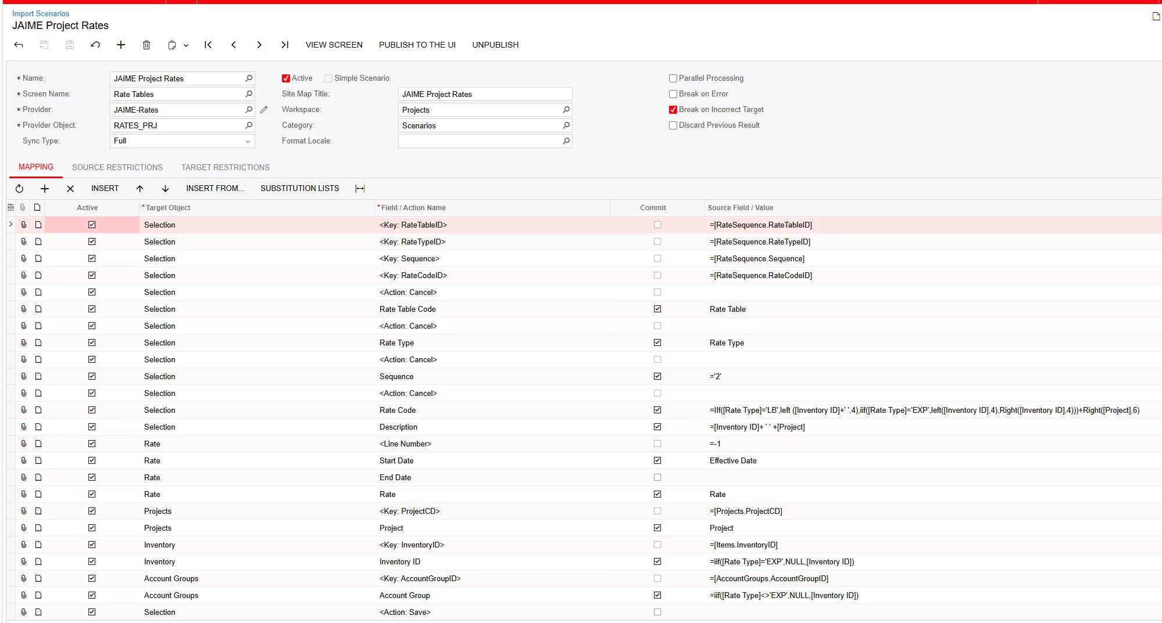Add a new record with the plus icon
Viewport: 1162px width, 623px height.
(x=121, y=45)
